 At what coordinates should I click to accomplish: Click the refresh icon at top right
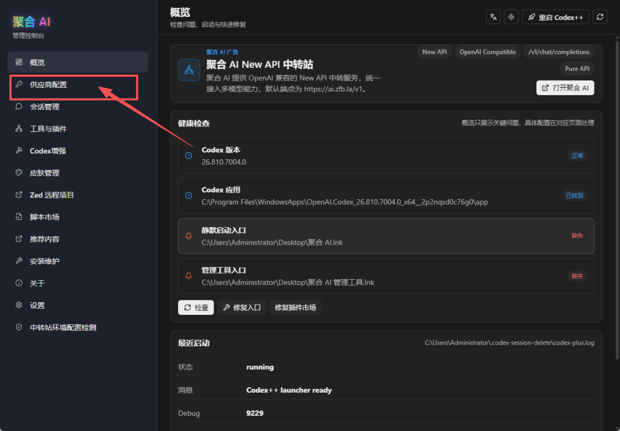tap(600, 17)
